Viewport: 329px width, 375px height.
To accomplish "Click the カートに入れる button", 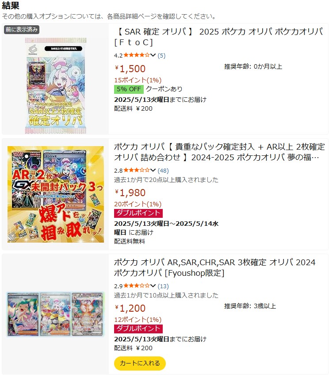I will [140, 363].
